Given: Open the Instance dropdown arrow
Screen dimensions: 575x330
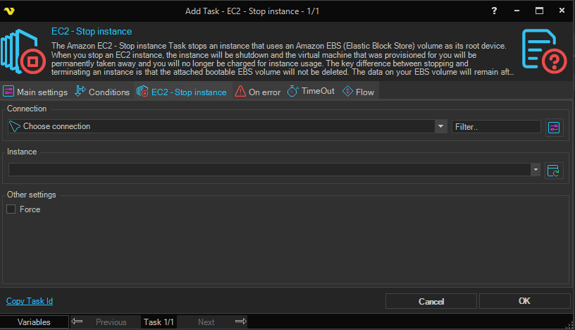Looking at the screenshot, I should click(x=536, y=170).
